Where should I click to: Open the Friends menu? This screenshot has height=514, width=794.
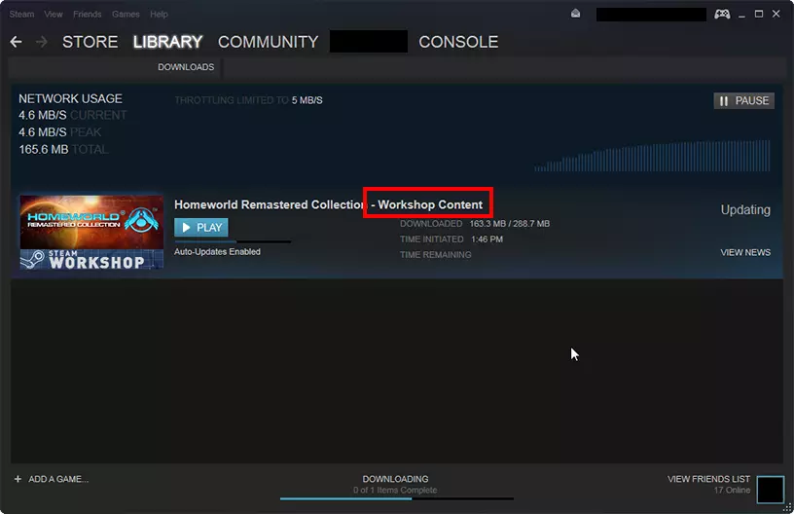click(88, 15)
